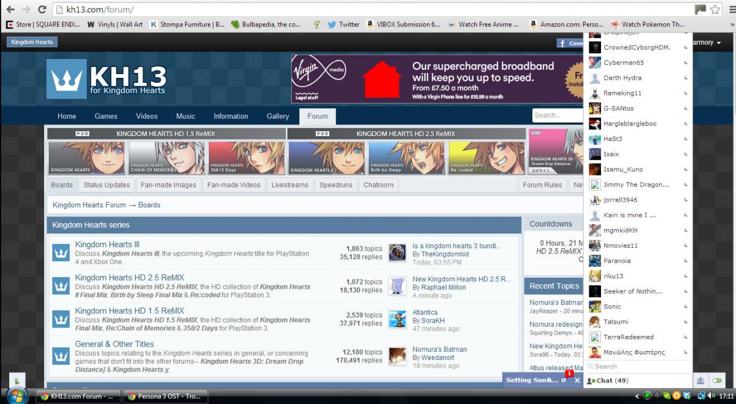Screen dimensions: 736x404
Task: Toggle the chat online status switch
Action: (x=718, y=381)
